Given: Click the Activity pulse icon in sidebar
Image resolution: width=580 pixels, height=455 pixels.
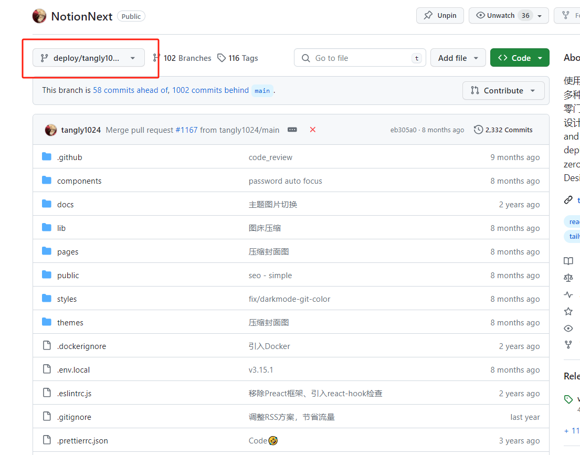Looking at the screenshot, I should 568,295.
